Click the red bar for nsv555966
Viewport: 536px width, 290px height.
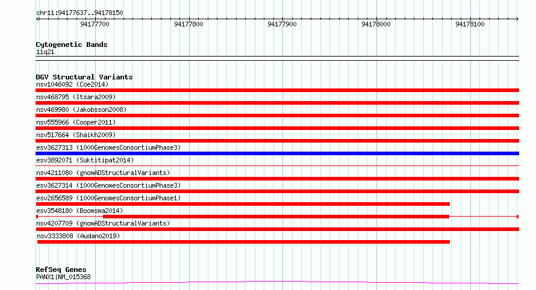pyautogui.click(x=277, y=128)
